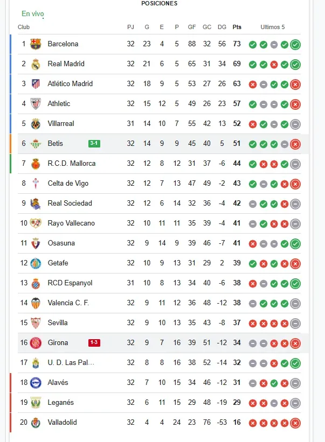The height and width of the screenshot is (442, 325).
Task: Click Valladolid's circled latest loss icon
Action: click(295, 423)
